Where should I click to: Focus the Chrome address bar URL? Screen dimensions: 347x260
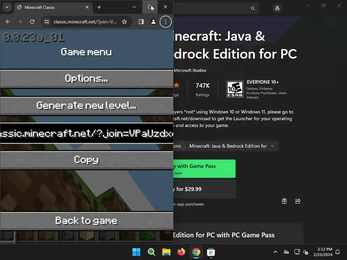coord(85,22)
